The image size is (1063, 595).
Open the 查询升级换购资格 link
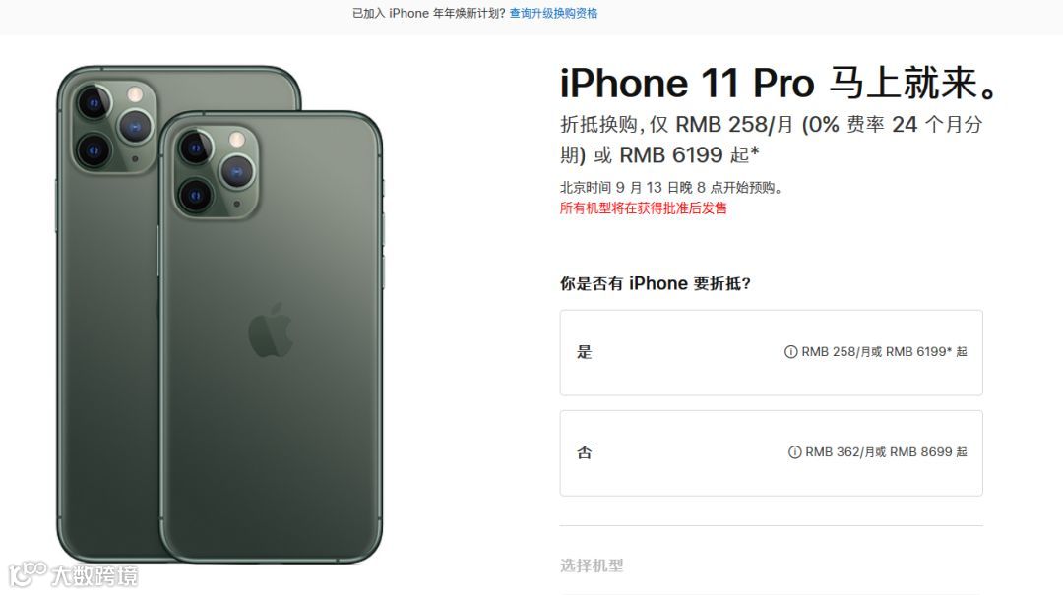[553, 13]
